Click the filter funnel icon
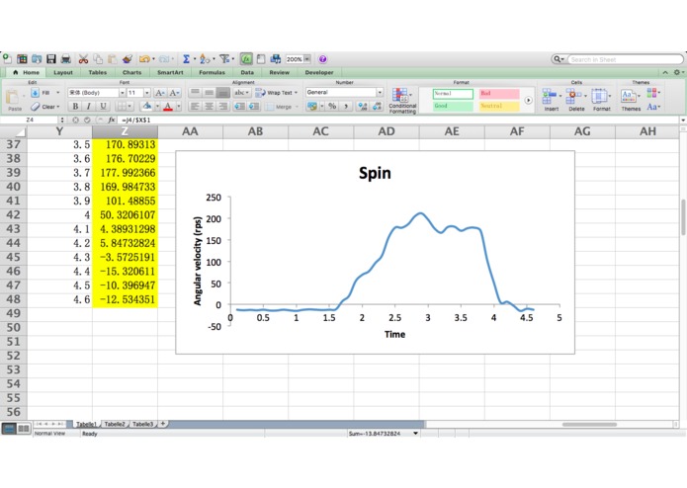This screenshot has width=687, height=488. pyautogui.click(x=224, y=58)
